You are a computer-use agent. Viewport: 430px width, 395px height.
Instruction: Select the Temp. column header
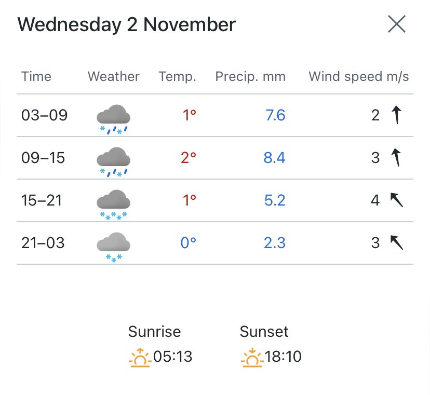point(178,77)
